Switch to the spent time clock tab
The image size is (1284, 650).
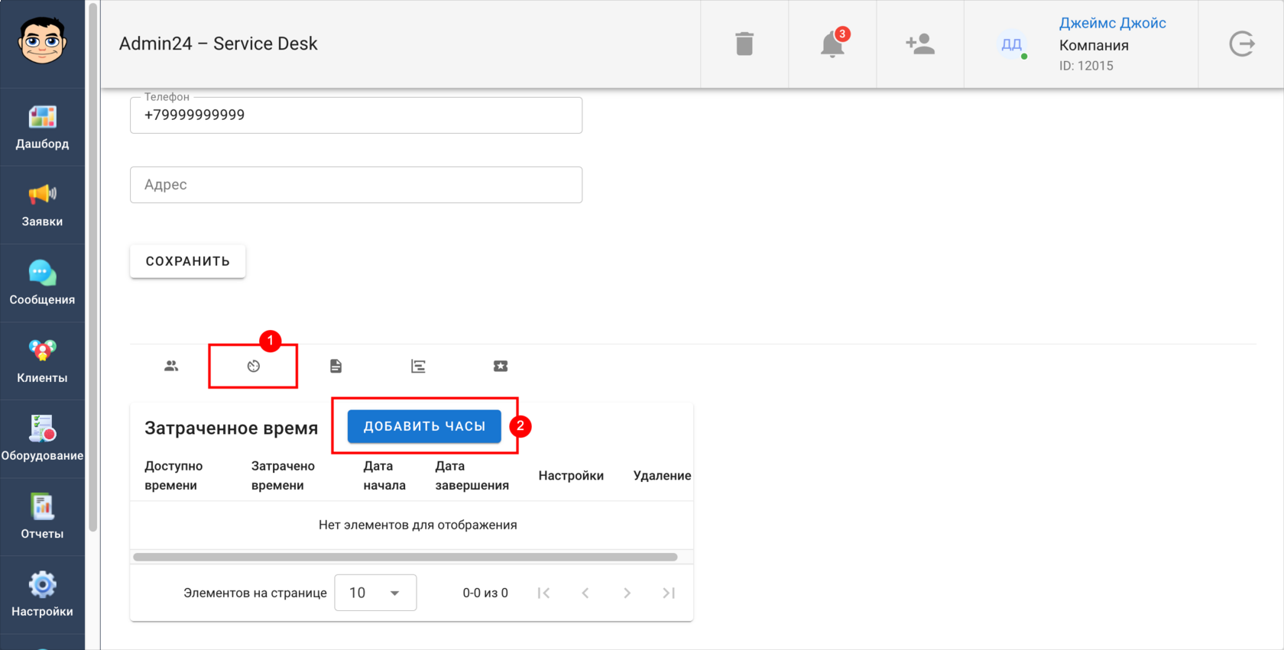(254, 367)
